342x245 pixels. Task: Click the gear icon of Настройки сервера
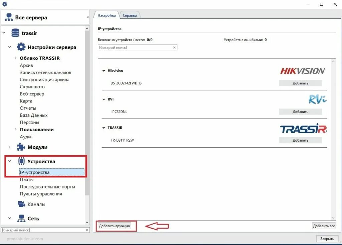(x=21, y=47)
